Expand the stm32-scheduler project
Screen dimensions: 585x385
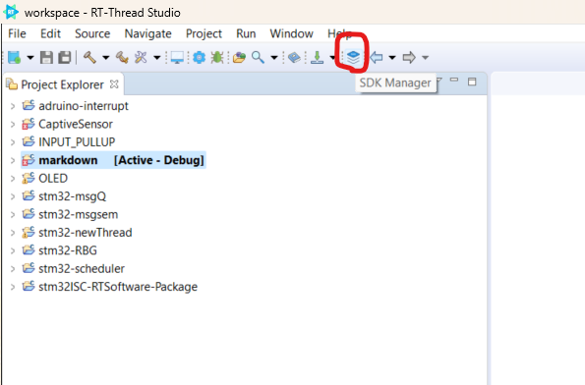pyautogui.click(x=13, y=268)
